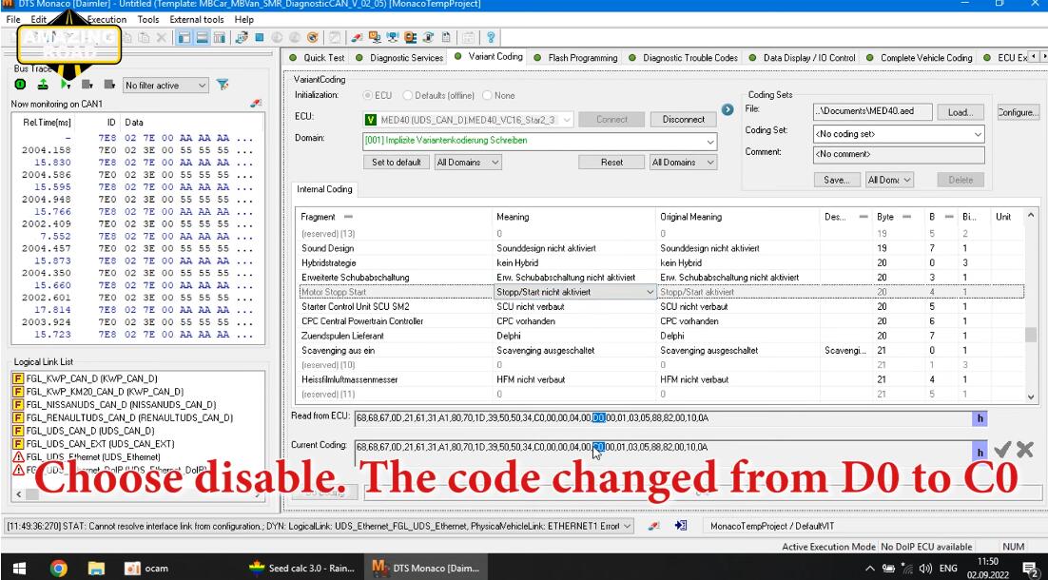
Task: Click the blue arrow next to Disconnect
Action: [x=728, y=109]
